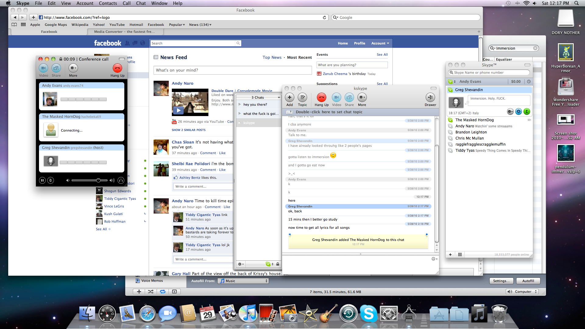Click Add button in kskype chat

click(x=289, y=97)
